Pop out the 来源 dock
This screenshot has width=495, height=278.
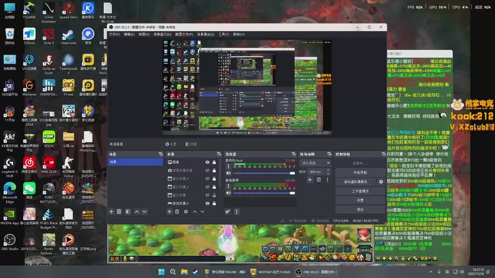(219, 154)
